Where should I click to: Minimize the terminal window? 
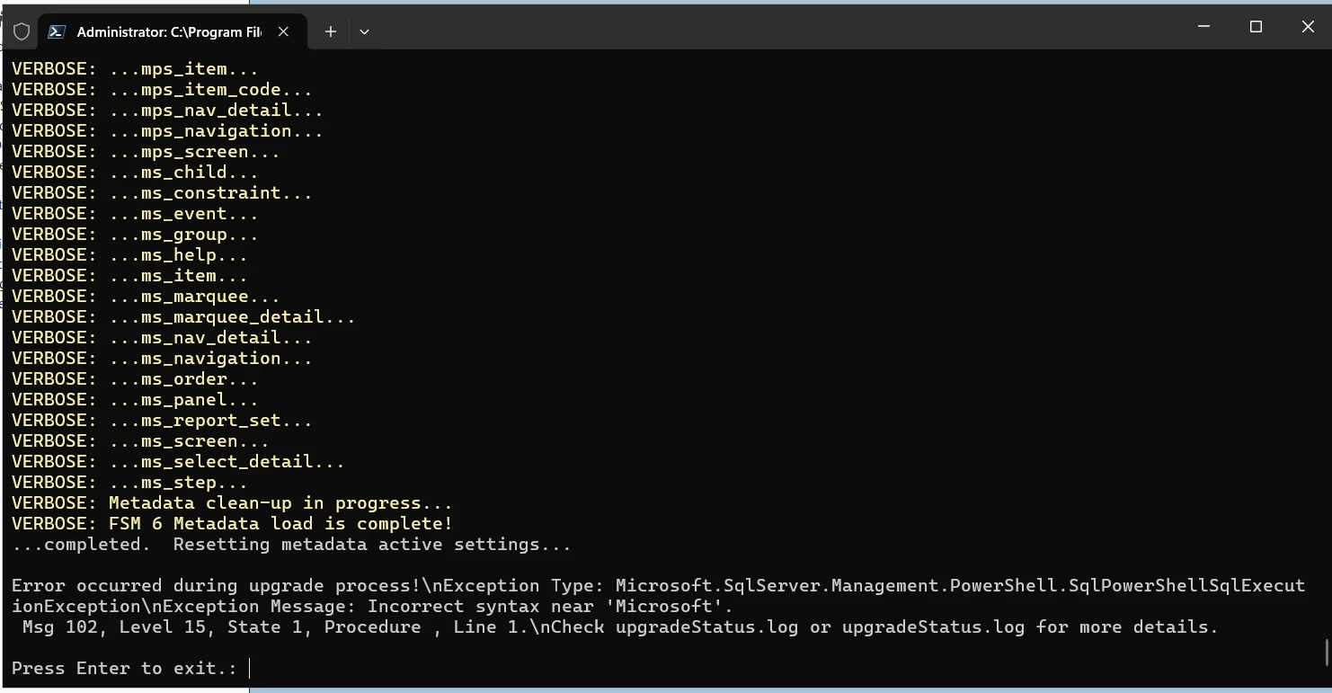pyautogui.click(x=1204, y=27)
